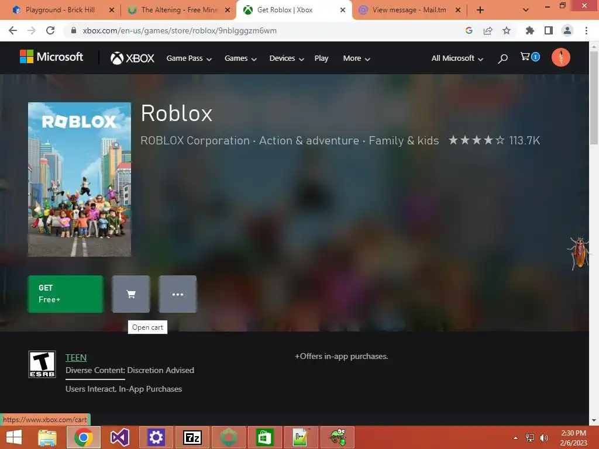Click the ESRB Teen rating badge
599x449 pixels.
pos(42,364)
